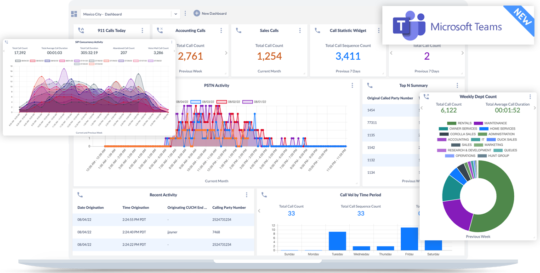Select row 1542 in Top N Summary
Viewport: 540px width, 273px height.
tap(391, 148)
